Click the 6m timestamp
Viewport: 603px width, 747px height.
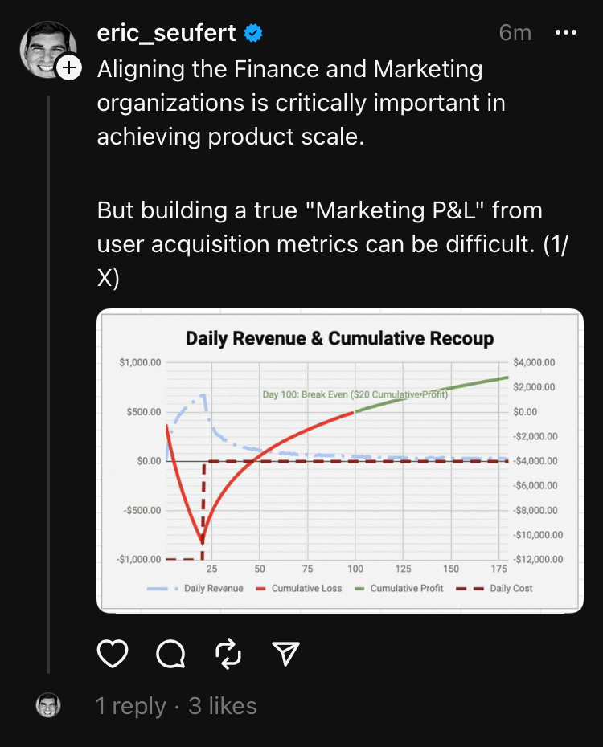click(515, 32)
